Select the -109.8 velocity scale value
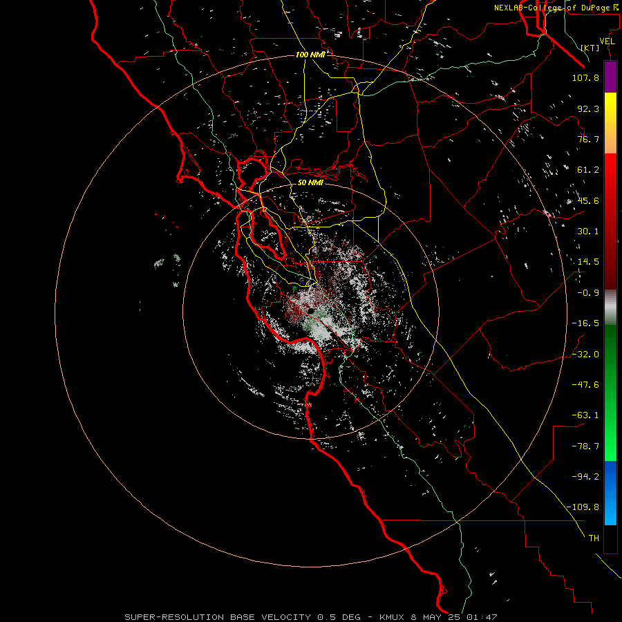The image size is (622, 622). point(583,507)
